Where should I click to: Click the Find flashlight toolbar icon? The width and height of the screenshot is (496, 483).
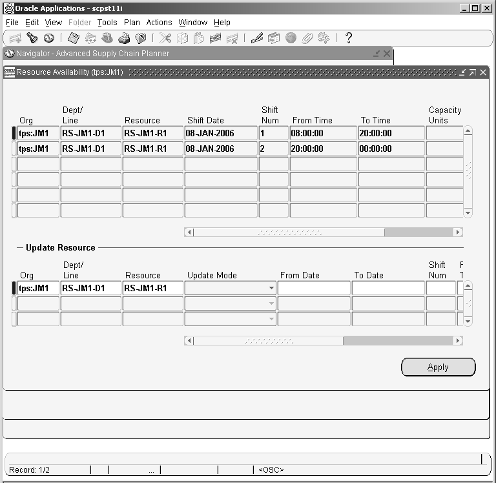click(32, 38)
